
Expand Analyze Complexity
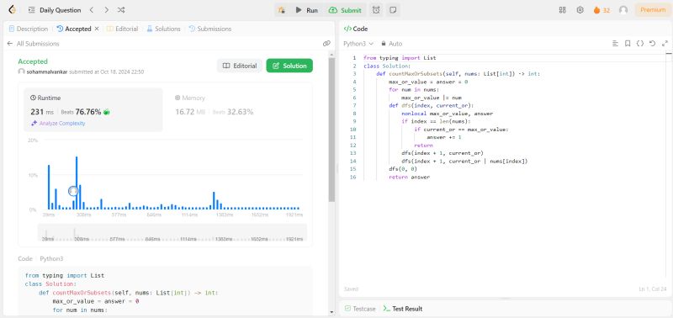click(x=58, y=123)
